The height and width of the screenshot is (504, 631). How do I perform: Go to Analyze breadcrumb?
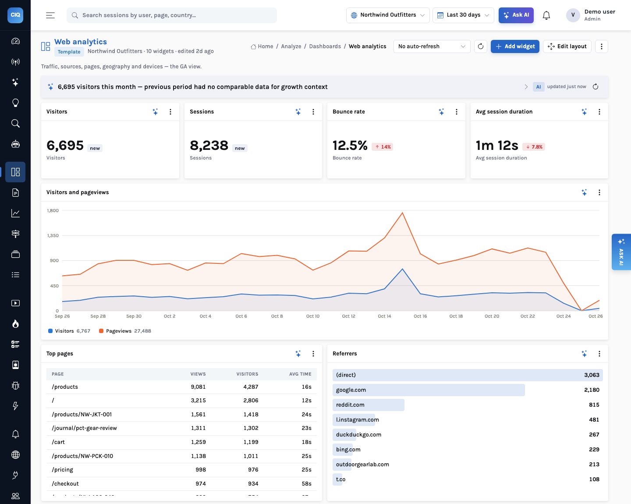click(x=291, y=46)
